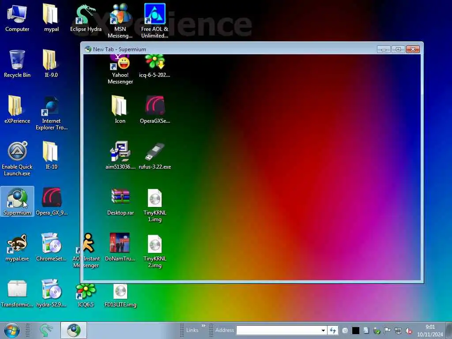Select the aim513036... installer icon
The image size is (452, 339).
coord(120,155)
